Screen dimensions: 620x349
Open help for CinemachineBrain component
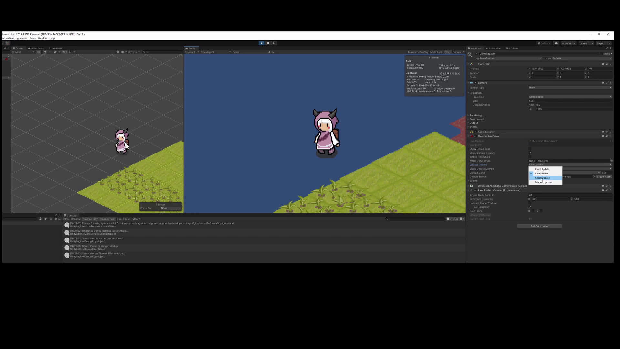coord(603,136)
